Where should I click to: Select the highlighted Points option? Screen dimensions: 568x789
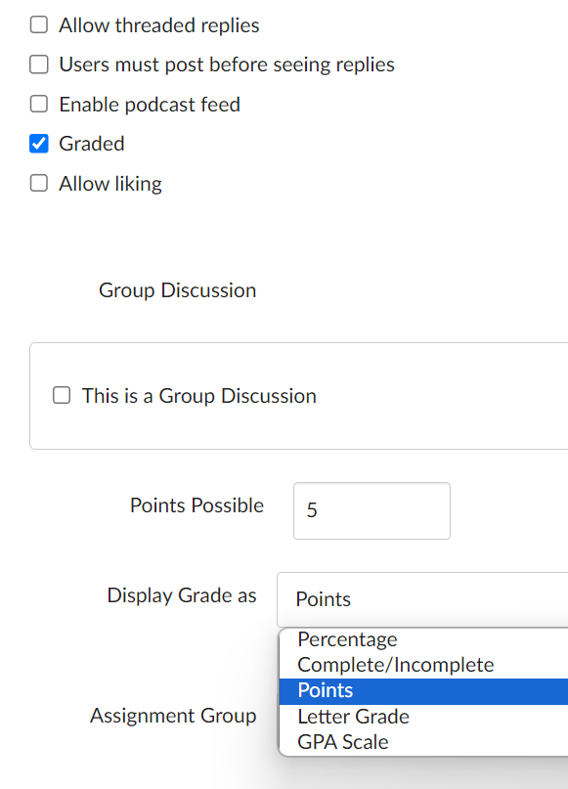423,691
